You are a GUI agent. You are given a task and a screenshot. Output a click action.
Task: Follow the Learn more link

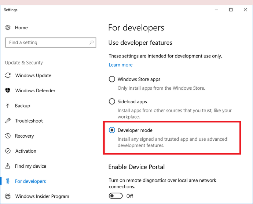point(121,64)
